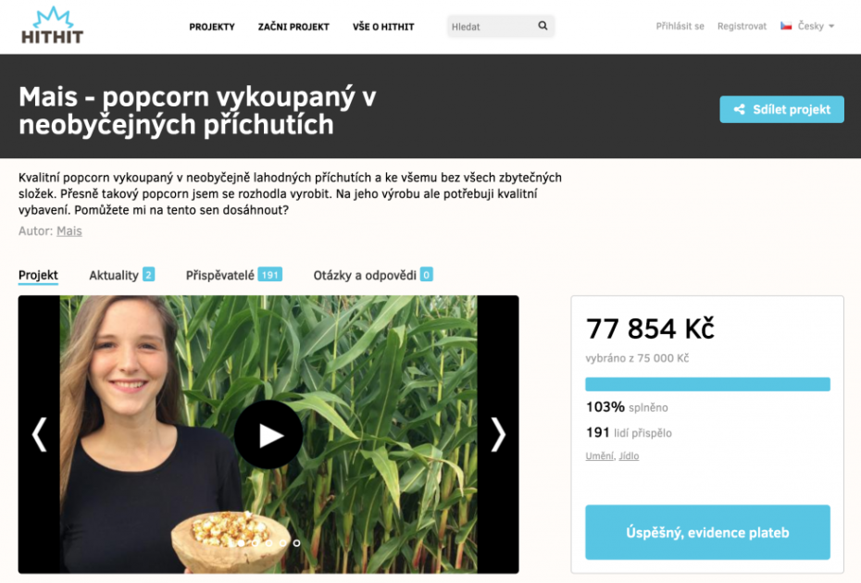Image resolution: width=861 pixels, height=583 pixels.
Task: Click the Registrovat link
Action: coord(742,26)
